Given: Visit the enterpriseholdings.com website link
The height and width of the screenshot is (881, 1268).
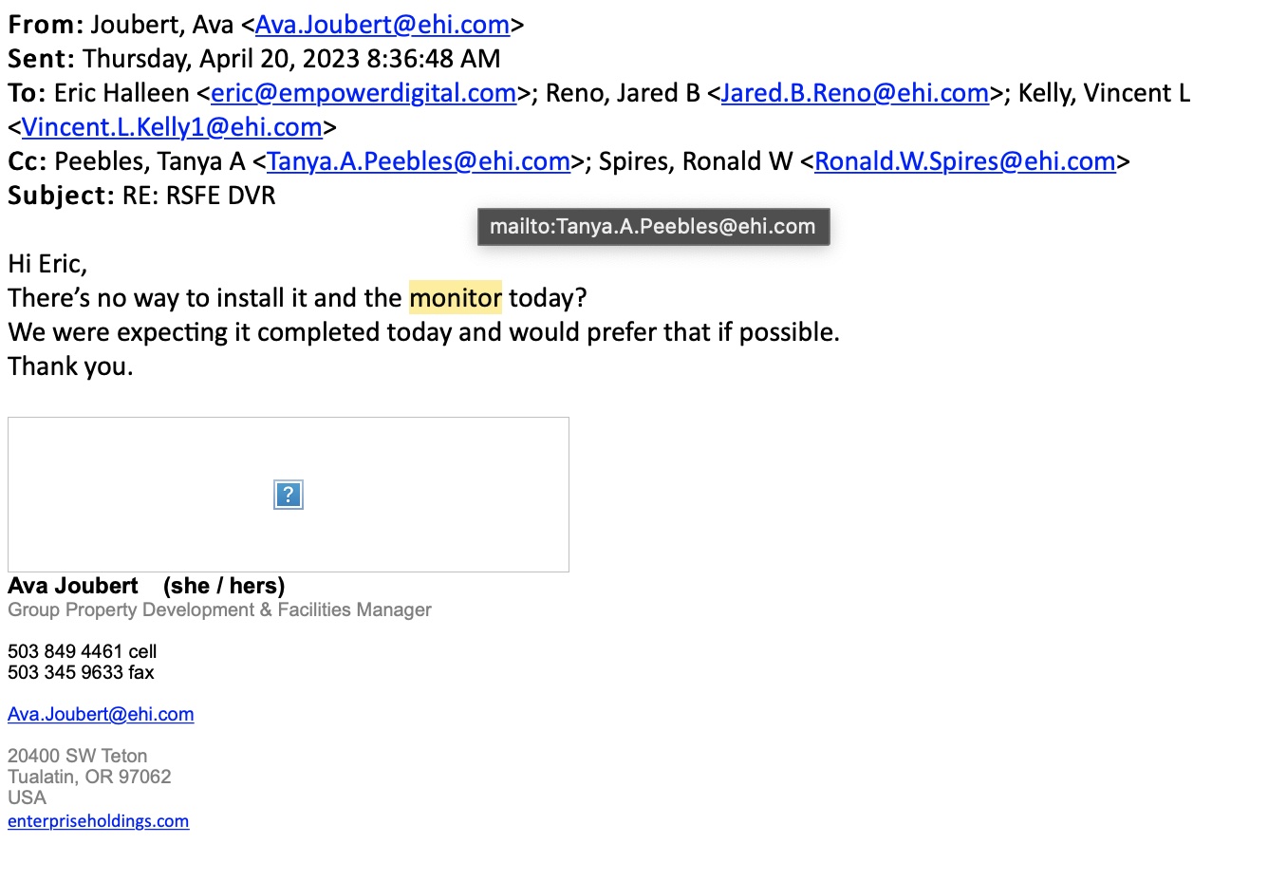Looking at the screenshot, I should [x=99, y=821].
